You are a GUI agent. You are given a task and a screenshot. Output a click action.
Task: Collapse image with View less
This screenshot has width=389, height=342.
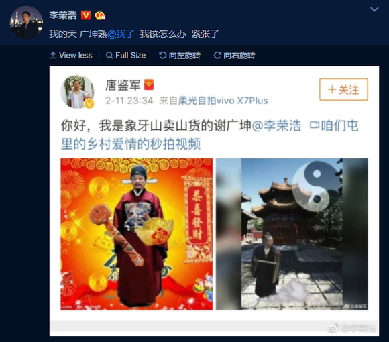coord(71,55)
